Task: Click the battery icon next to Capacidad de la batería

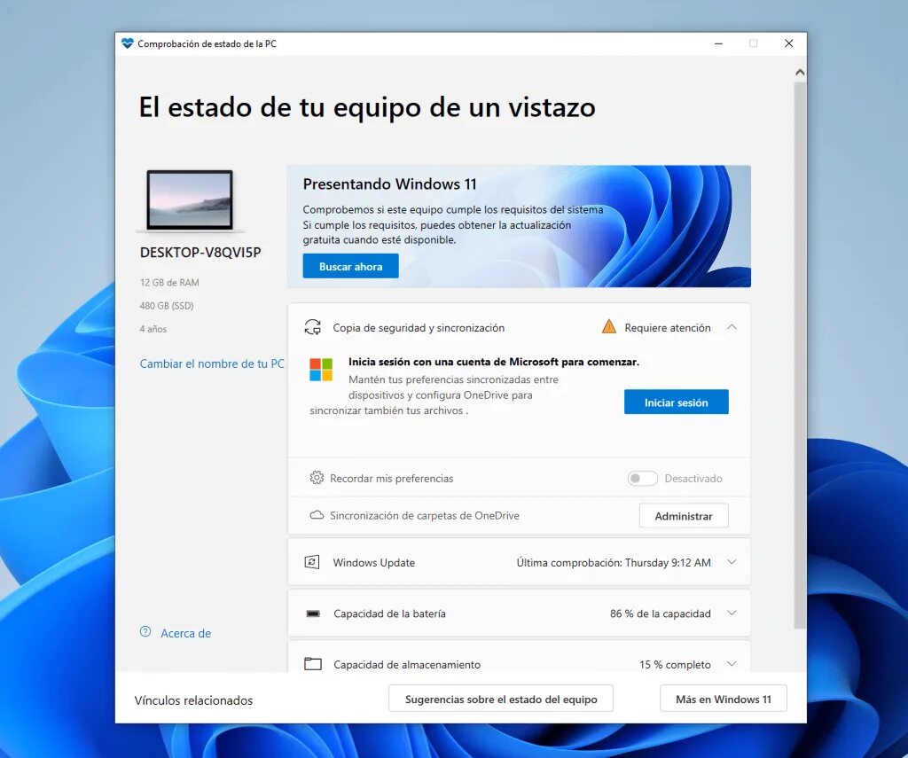Action: pos(313,613)
